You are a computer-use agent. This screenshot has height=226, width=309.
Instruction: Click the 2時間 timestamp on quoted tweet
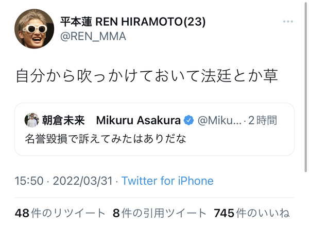point(263,120)
